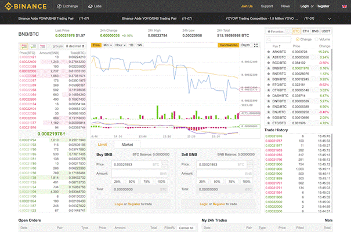Screen dimensions: 351x232
Task: Click the Binance logo
Action: coord(26,6)
